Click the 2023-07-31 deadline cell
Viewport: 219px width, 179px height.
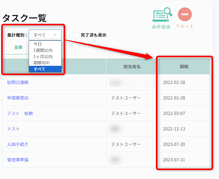coord(174,160)
